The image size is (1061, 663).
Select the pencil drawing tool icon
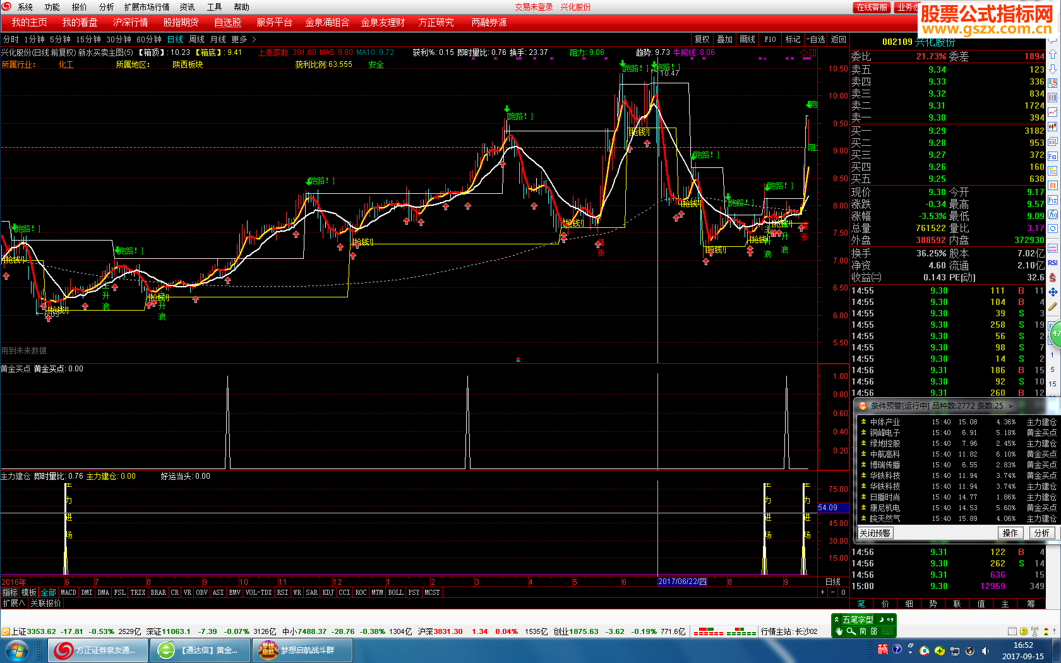[1053, 307]
